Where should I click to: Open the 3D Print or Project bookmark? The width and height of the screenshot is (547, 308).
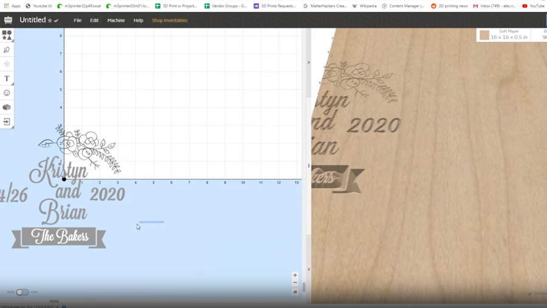(x=176, y=6)
